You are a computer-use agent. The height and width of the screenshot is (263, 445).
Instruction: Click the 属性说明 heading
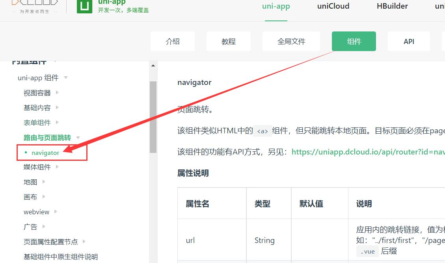(x=193, y=173)
